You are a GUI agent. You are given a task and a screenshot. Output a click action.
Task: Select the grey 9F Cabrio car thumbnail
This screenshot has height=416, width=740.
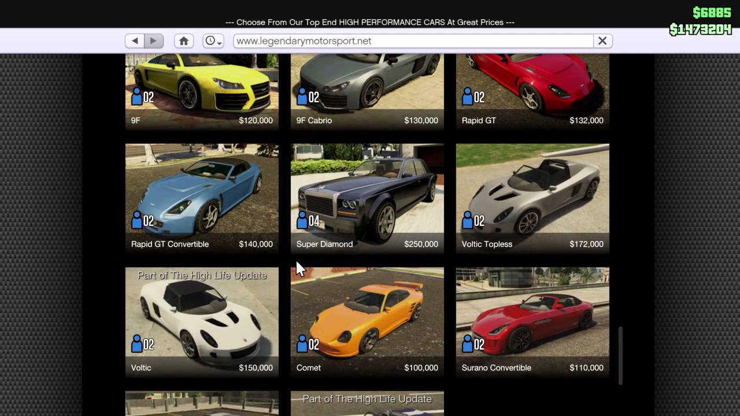[367, 91]
